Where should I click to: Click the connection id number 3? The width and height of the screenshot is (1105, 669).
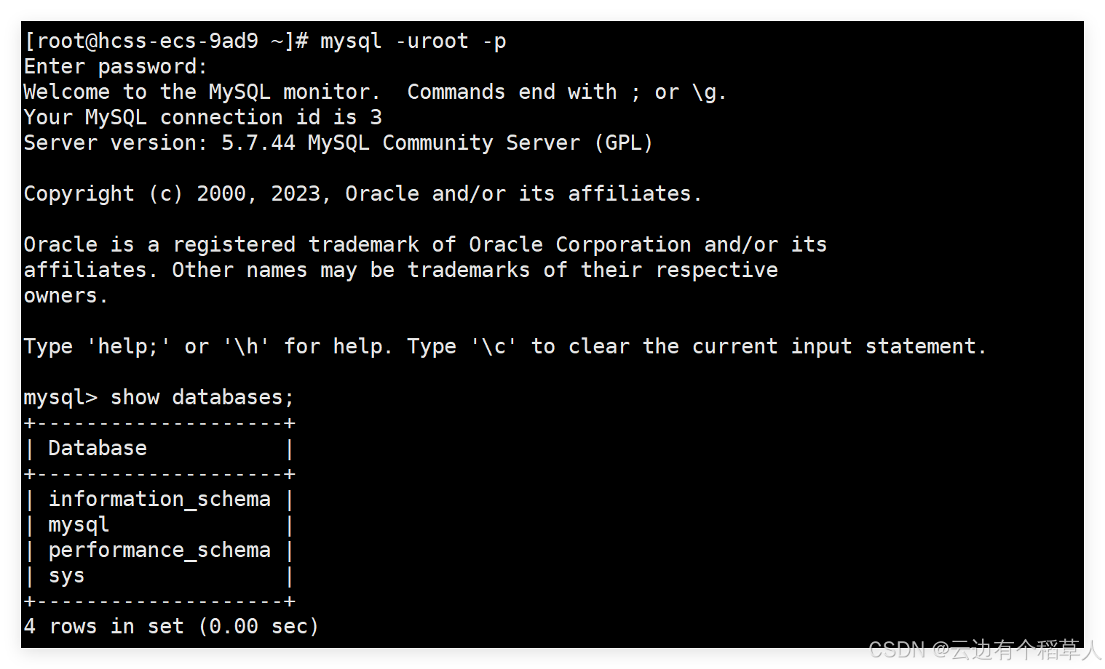pos(376,118)
